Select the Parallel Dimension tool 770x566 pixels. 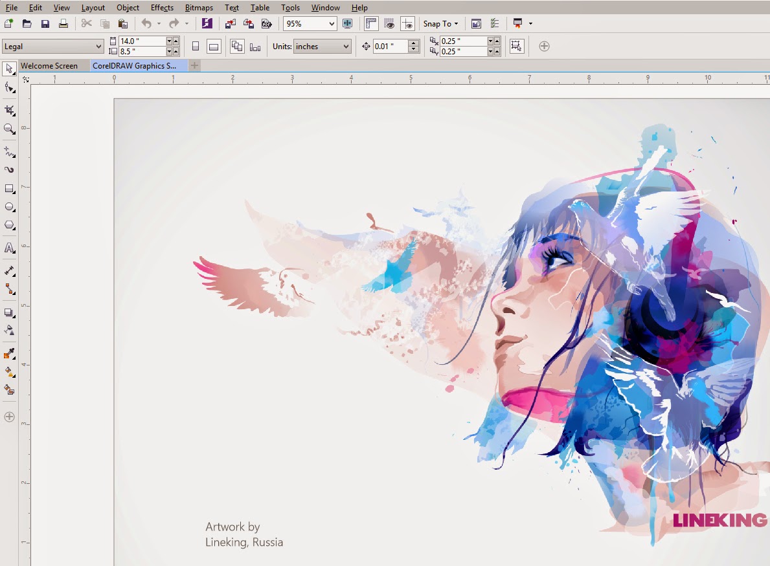point(9,271)
